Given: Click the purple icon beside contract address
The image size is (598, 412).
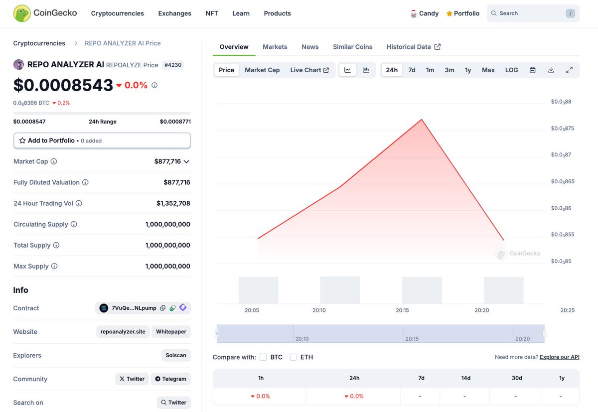Looking at the screenshot, I should [183, 308].
